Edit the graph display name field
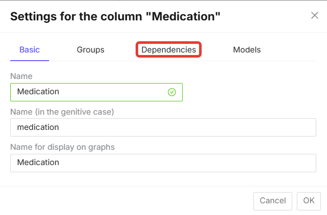 coord(163,163)
